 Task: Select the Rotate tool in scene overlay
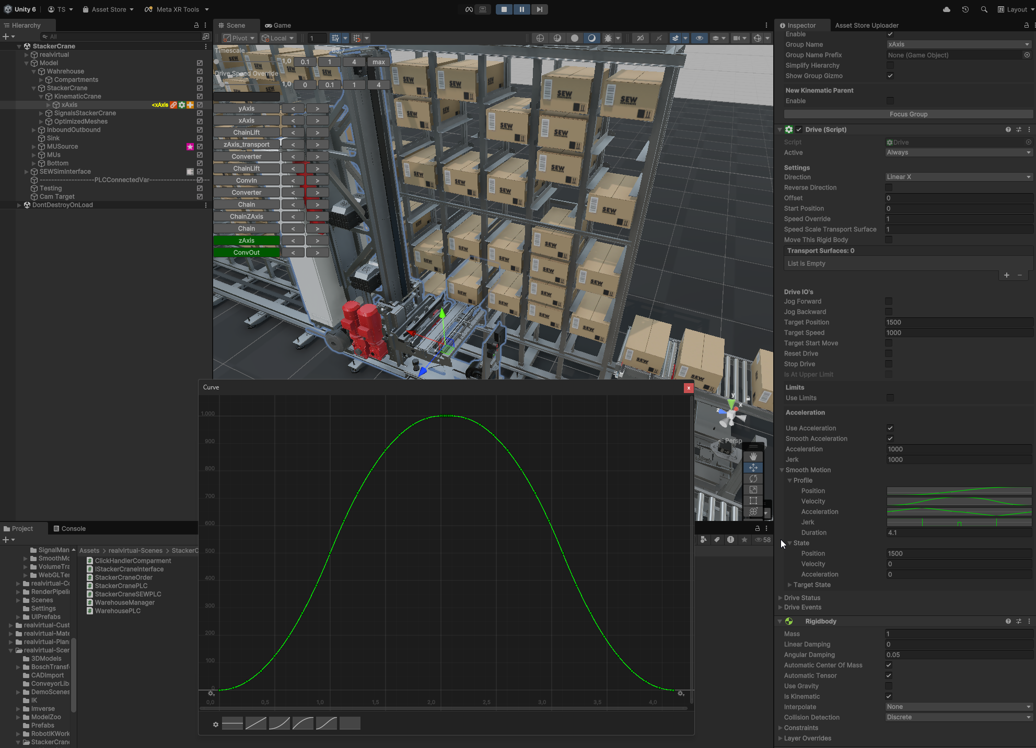pos(753,479)
